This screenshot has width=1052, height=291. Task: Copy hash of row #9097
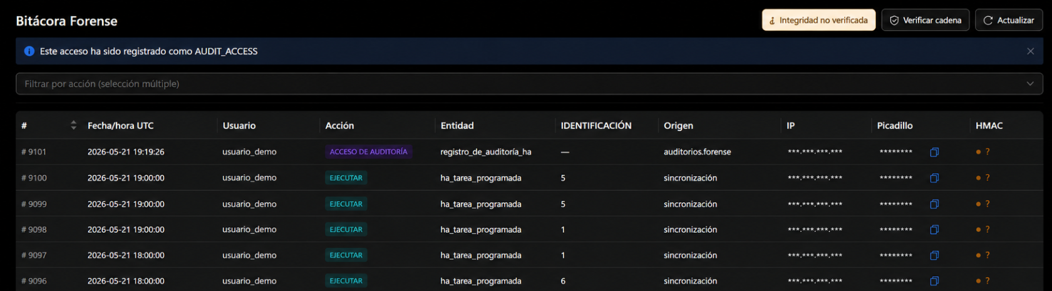[934, 255]
